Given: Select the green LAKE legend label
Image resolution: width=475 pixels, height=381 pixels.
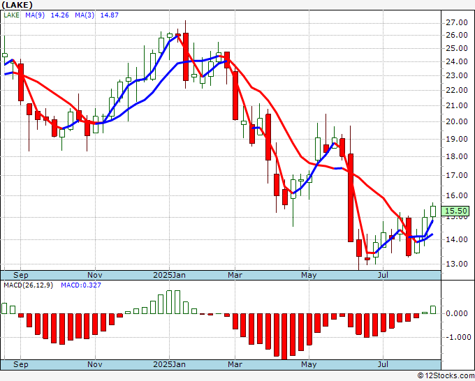Looking at the screenshot, I should [11, 15].
